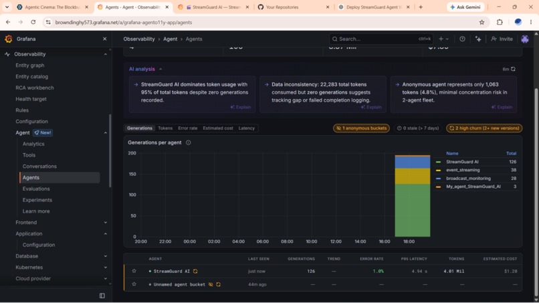Sort legend by Name column

pyautogui.click(x=452, y=153)
